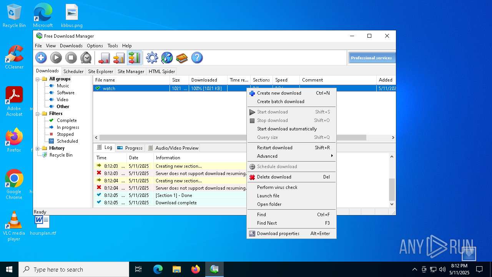Open the kbbus.png desktop file
492x277 pixels.
pyautogui.click(x=72, y=16)
